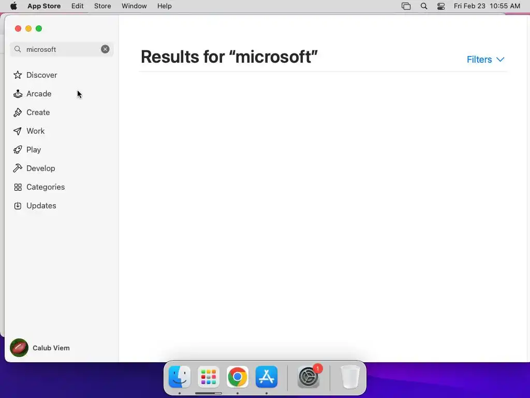Click the Develop hammer icon
Image resolution: width=530 pixels, height=398 pixels.
tap(18, 168)
